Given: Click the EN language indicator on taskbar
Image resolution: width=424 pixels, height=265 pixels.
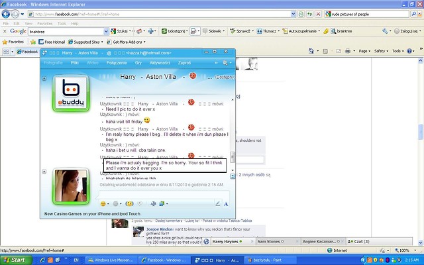Looking at the screenshot, I should coord(76,260).
